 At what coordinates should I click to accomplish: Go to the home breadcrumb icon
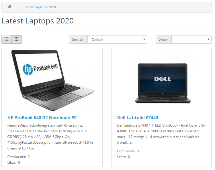9,7
